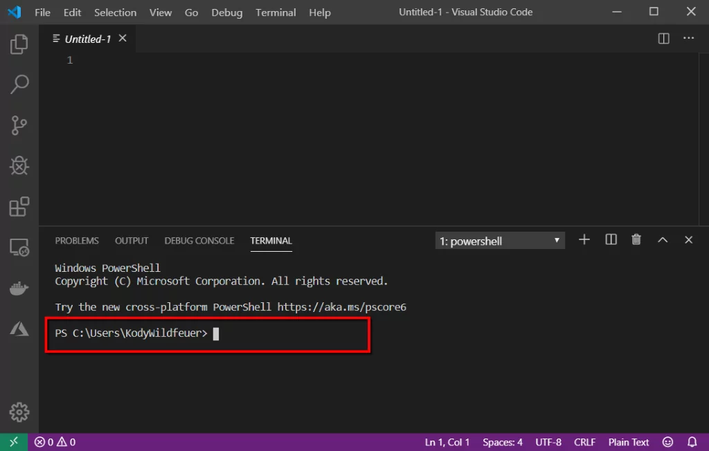
Task: Open the Search view
Action: [x=19, y=84]
